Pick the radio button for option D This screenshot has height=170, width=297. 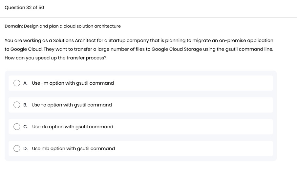[17, 149]
